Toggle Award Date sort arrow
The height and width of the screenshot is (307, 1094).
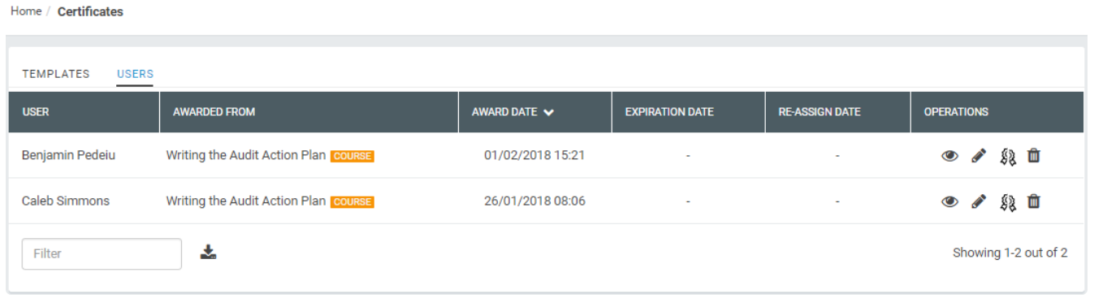click(549, 112)
